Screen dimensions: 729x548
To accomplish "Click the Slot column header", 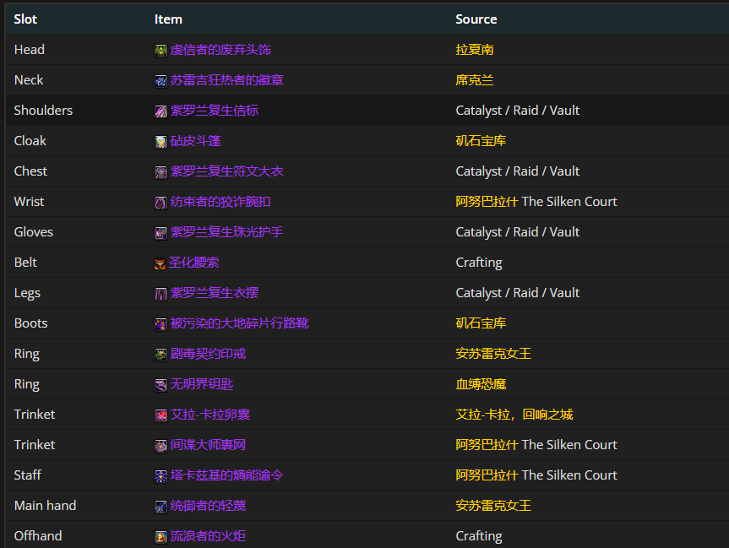I will [x=25, y=19].
